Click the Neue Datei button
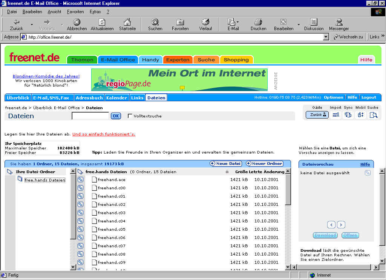Viewport: 386px width, 280px height. coord(226,163)
